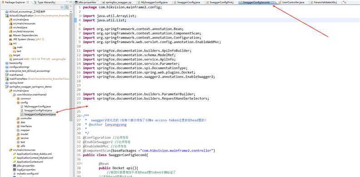Select the spring-boot project folder icon
360x177 pixels.
(x=7, y=83)
